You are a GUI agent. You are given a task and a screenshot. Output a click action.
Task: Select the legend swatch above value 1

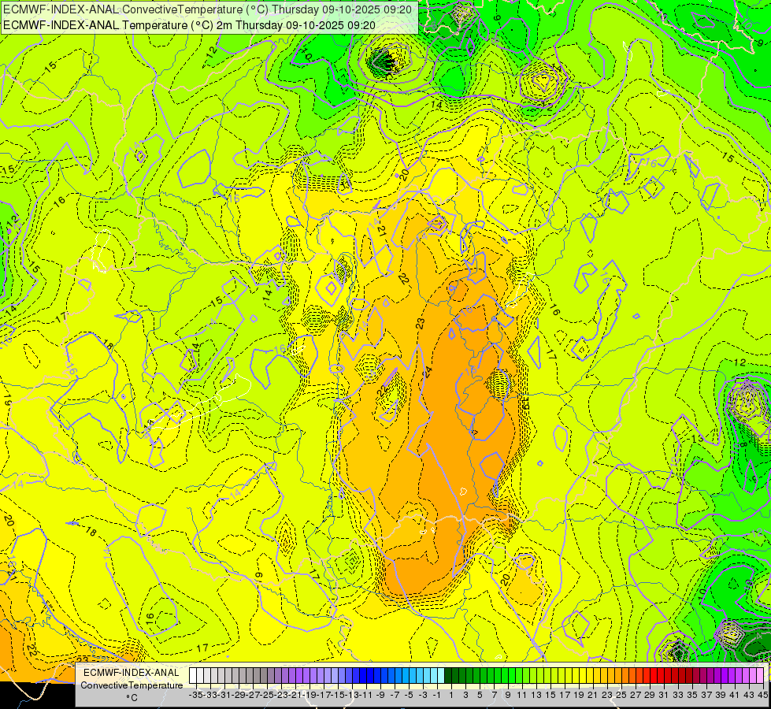448,676
